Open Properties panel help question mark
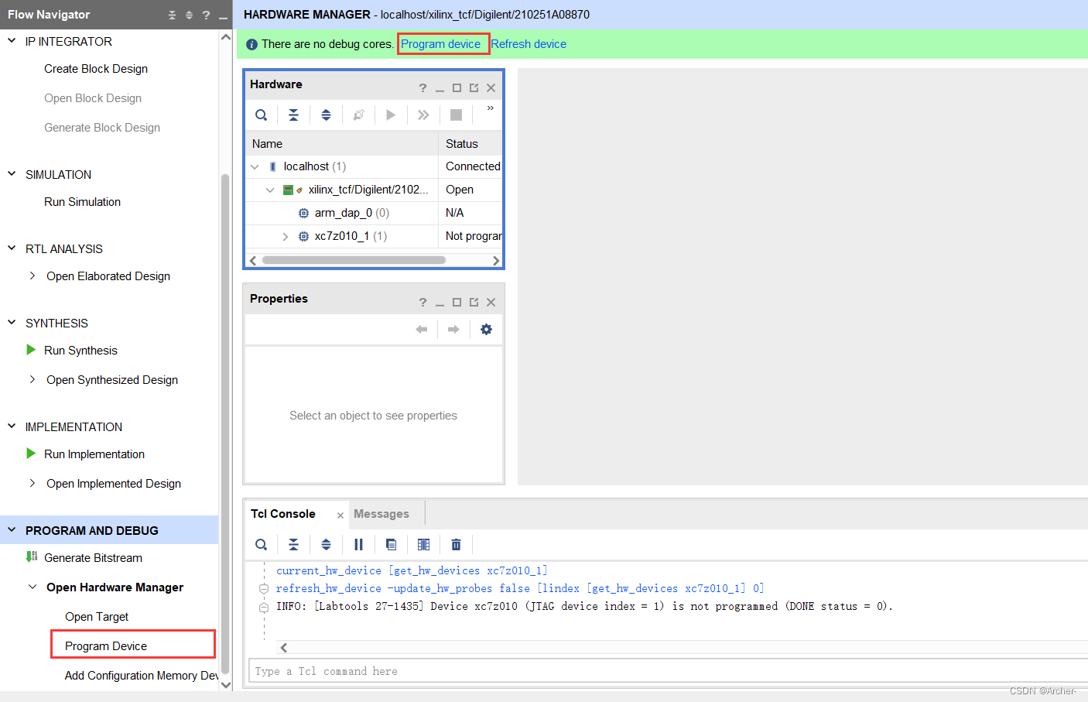 coord(423,302)
